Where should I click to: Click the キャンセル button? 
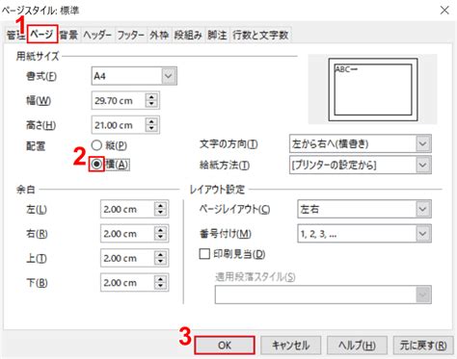(290, 346)
